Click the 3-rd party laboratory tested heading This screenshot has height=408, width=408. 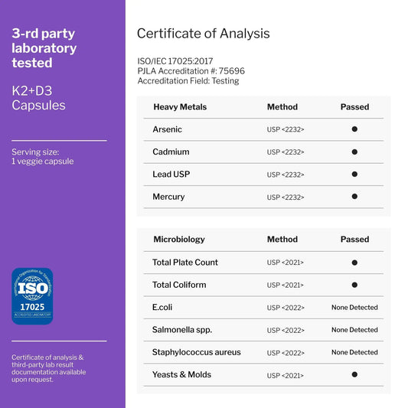tap(44, 48)
